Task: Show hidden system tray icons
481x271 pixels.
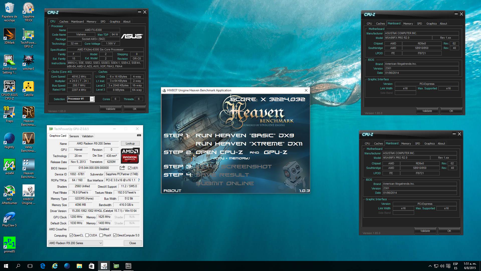Action: [x=430, y=266]
